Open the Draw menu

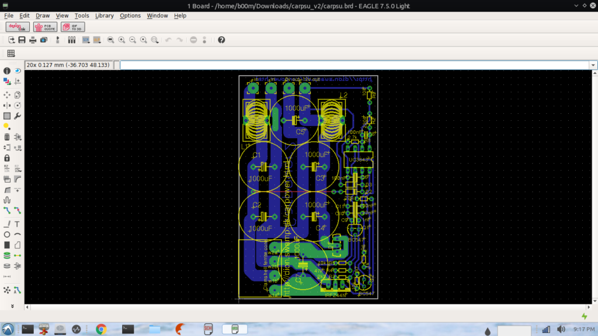point(42,16)
